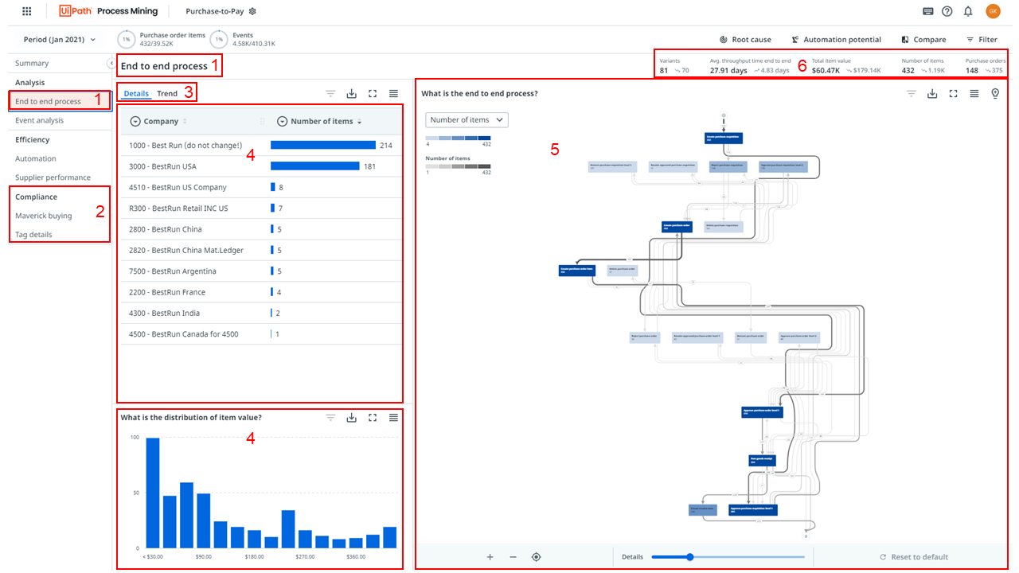Open the Details table options menu
This screenshot has width=1019, height=573.
click(x=393, y=93)
